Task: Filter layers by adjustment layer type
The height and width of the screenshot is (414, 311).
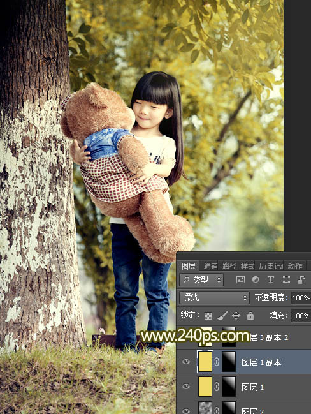Action: [x=256, y=279]
